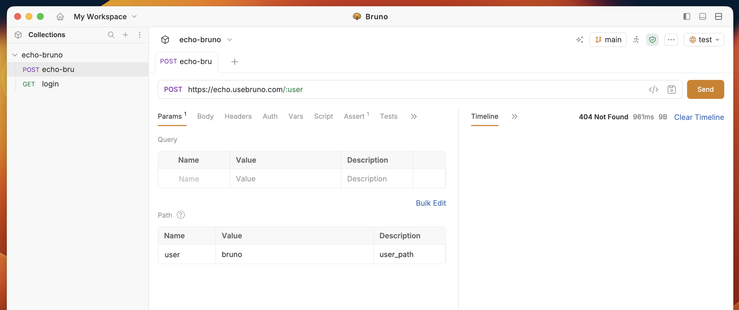Image resolution: width=739 pixels, height=310 pixels.
Task: Switch to the Headers tab
Action: tap(238, 116)
